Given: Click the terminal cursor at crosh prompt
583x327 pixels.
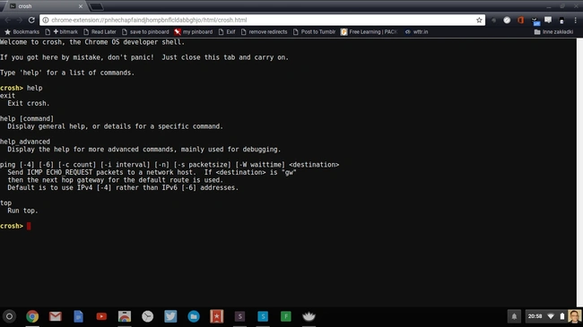Looking at the screenshot, I should tap(29, 226).
